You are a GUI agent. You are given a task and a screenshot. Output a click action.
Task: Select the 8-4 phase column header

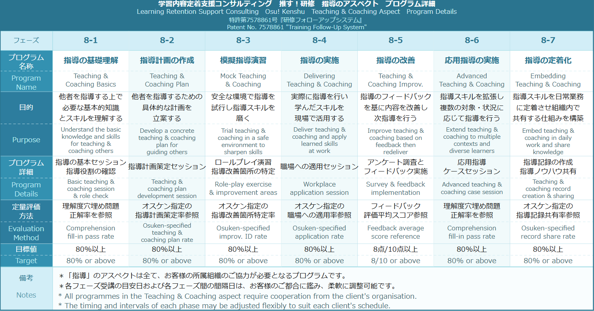pyautogui.click(x=319, y=41)
